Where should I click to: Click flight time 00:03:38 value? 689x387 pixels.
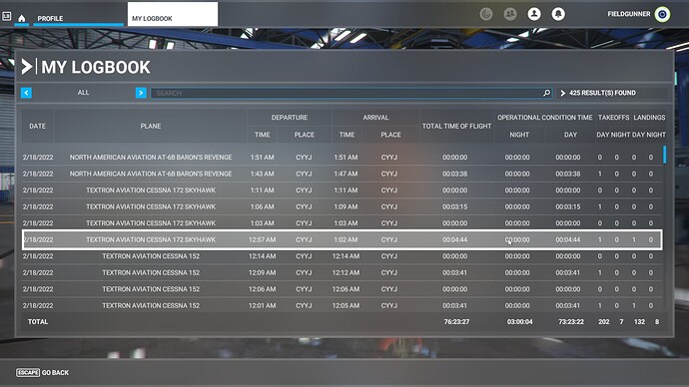click(454, 174)
